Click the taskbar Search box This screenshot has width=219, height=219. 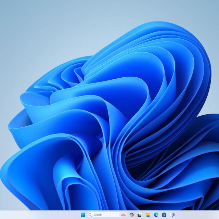click(107, 215)
